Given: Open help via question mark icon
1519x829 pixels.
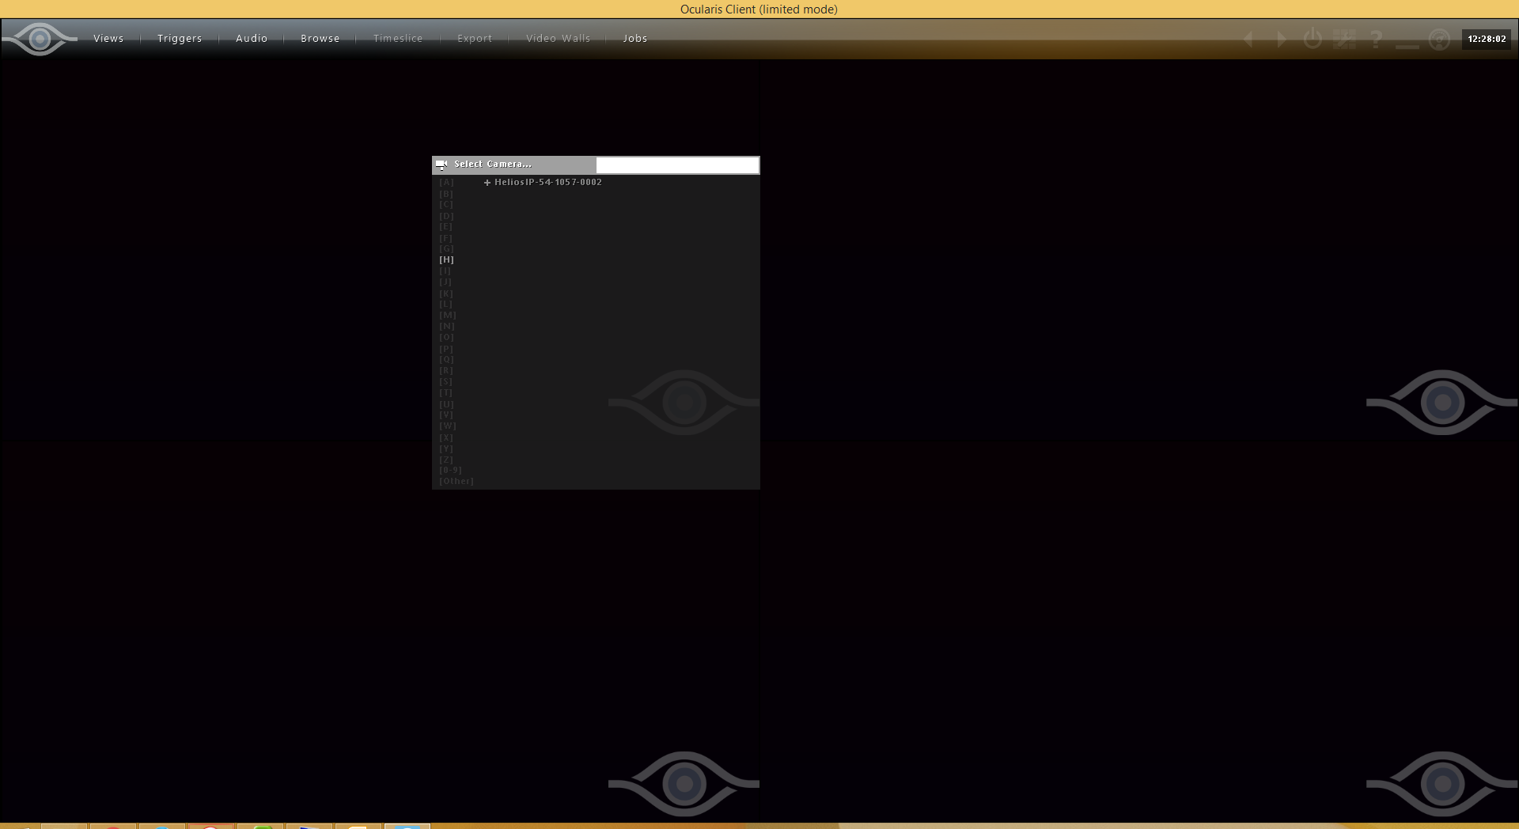Looking at the screenshot, I should (x=1376, y=39).
